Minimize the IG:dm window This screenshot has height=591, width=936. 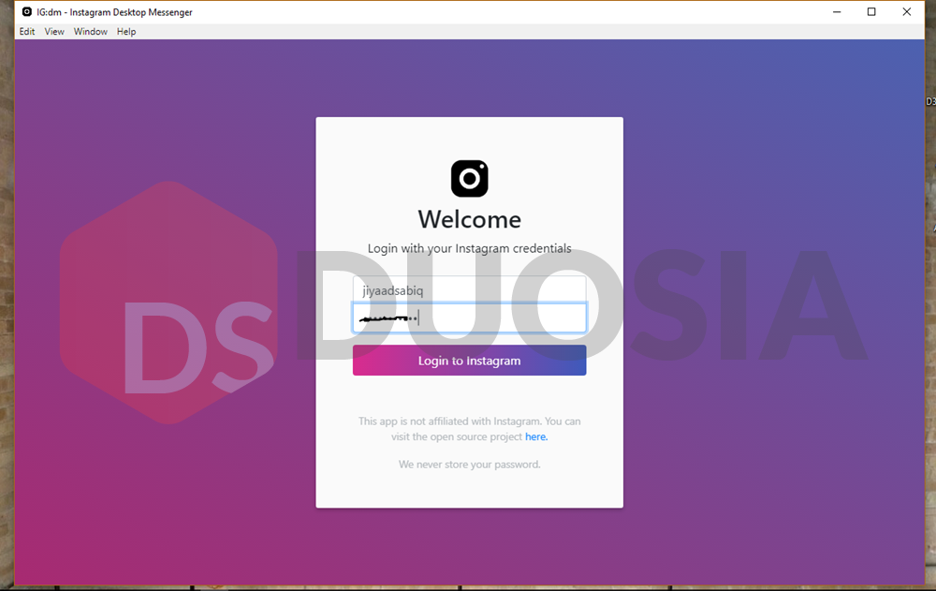(837, 12)
